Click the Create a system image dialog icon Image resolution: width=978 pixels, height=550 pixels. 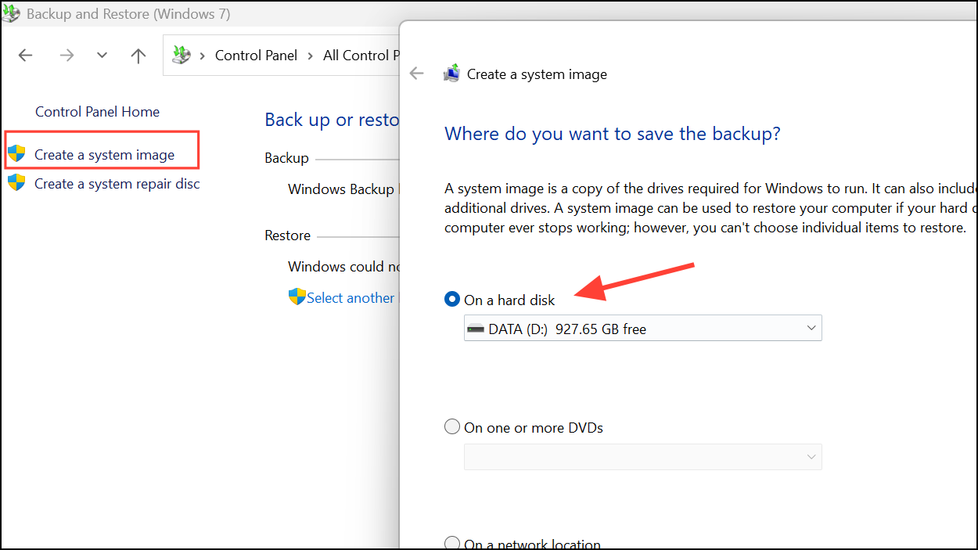451,73
